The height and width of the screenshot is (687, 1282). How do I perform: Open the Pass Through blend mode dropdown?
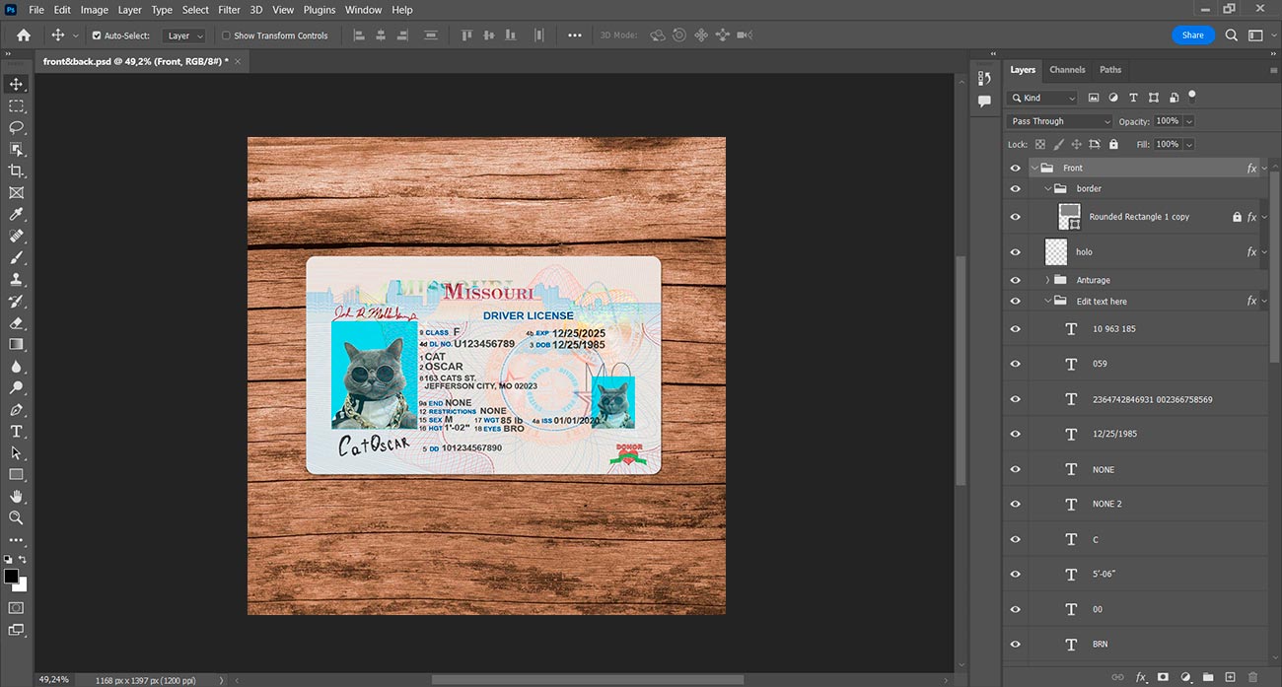[1059, 121]
